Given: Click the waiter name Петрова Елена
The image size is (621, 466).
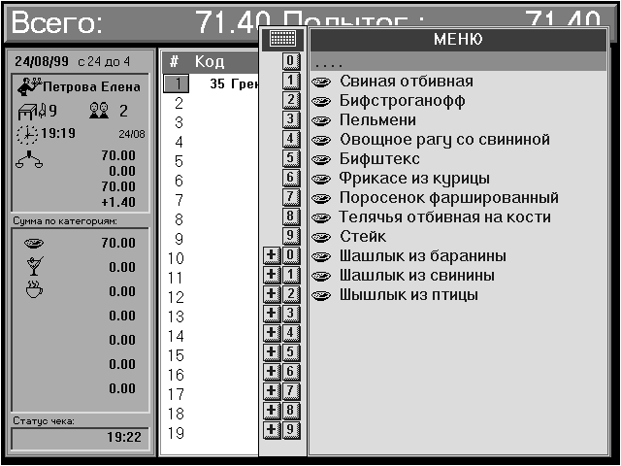Looking at the screenshot, I should 91,87.
